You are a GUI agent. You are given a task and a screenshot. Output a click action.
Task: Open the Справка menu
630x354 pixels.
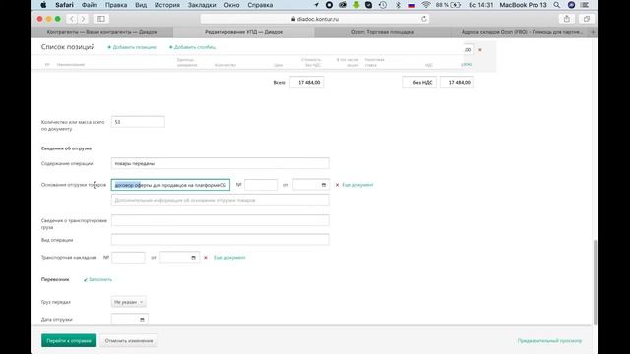[x=260, y=5]
